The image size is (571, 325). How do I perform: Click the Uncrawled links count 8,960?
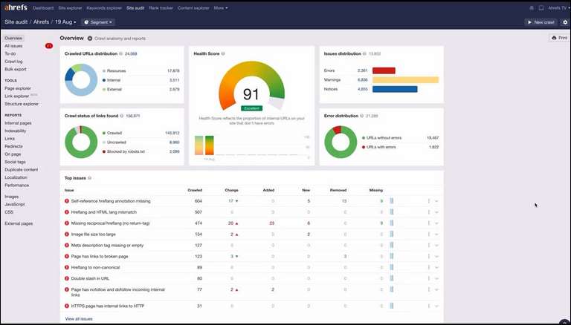click(175, 142)
